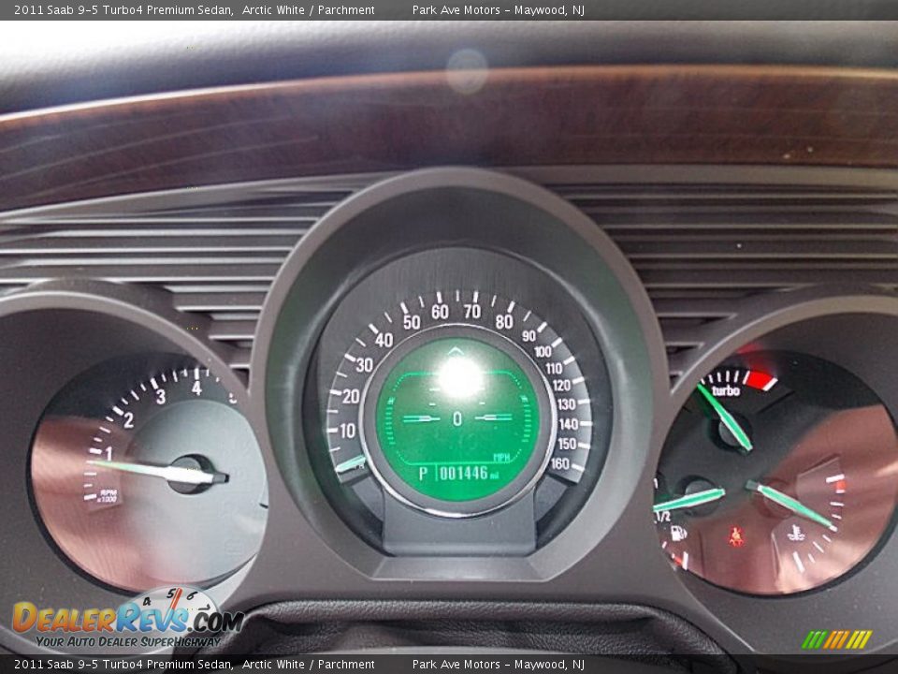
Task: Click the "turbo" gauge label
Action: [726, 391]
